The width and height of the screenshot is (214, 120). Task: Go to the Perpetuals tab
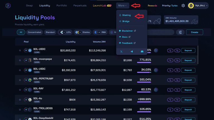point(80,6)
